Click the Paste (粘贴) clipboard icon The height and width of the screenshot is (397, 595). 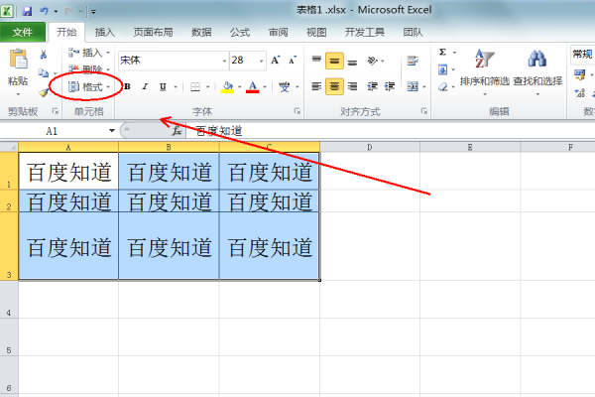(18, 59)
